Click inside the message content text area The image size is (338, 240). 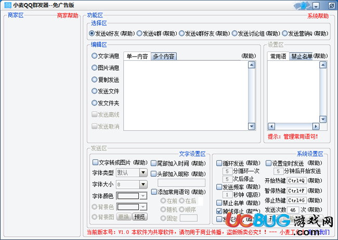click(186, 96)
